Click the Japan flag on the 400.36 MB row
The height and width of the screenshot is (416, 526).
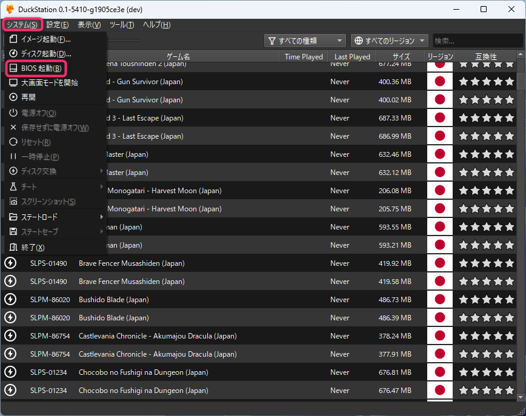click(x=440, y=82)
